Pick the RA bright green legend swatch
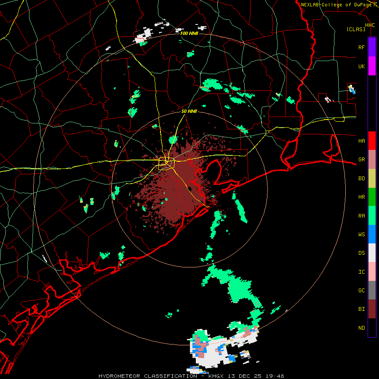 [372, 216]
